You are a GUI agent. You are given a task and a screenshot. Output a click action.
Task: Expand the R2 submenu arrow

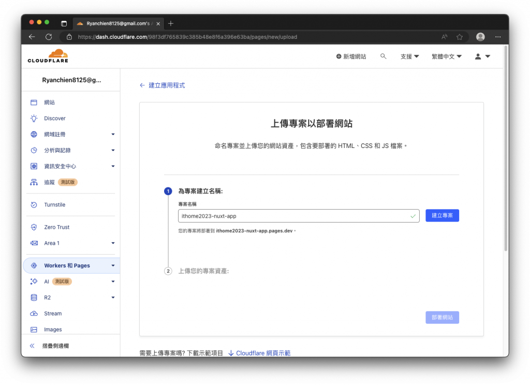point(113,298)
